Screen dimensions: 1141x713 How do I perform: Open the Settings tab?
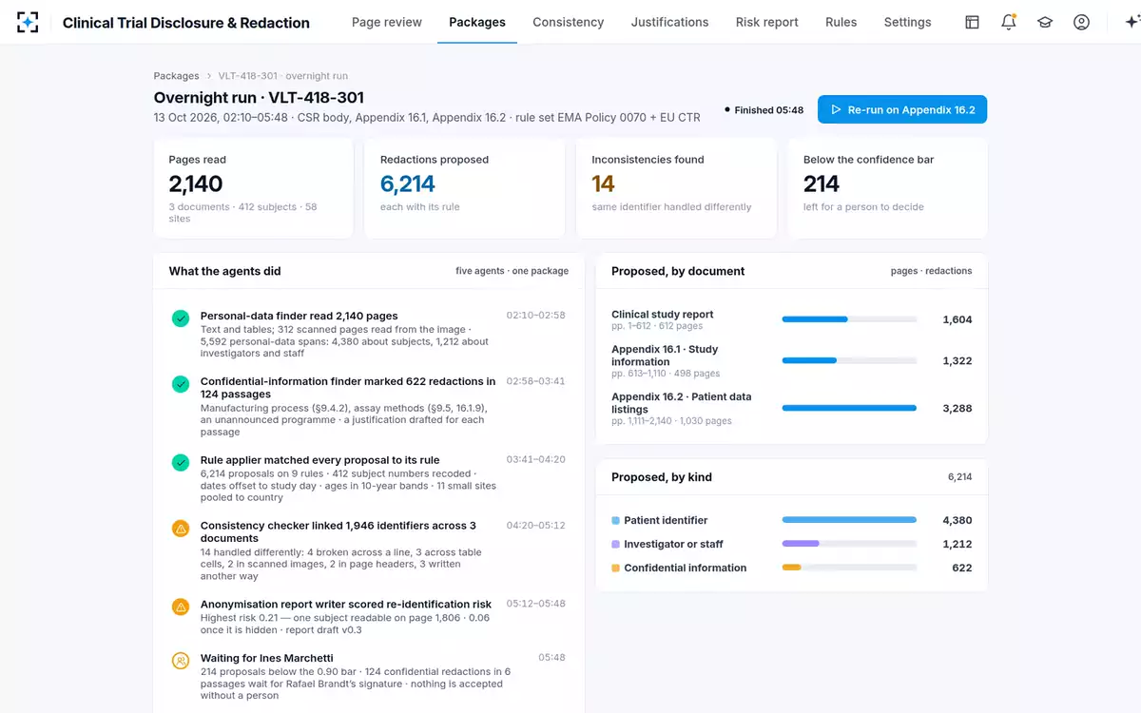907,22
